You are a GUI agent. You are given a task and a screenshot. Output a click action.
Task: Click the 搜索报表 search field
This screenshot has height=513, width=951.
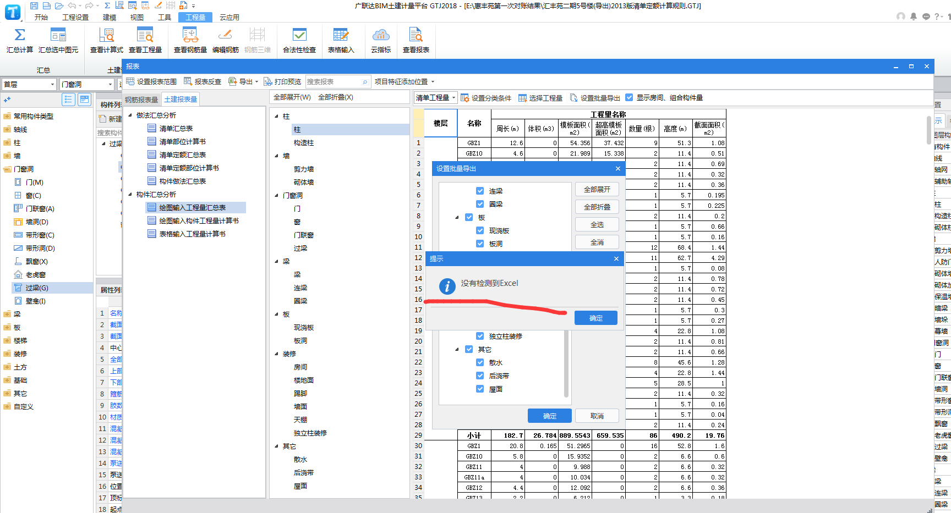pyautogui.click(x=338, y=81)
